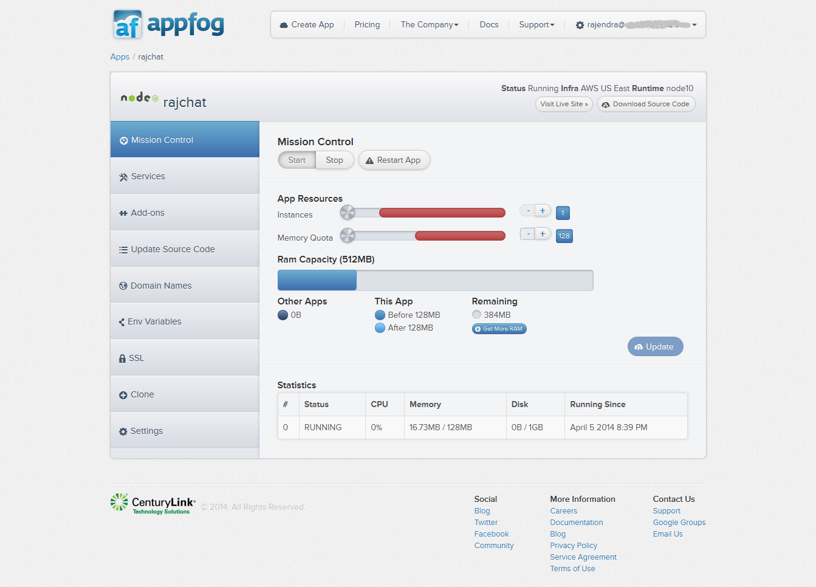The height and width of the screenshot is (587, 816).
Task: Click the account gear icon
Action: tap(580, 25)
